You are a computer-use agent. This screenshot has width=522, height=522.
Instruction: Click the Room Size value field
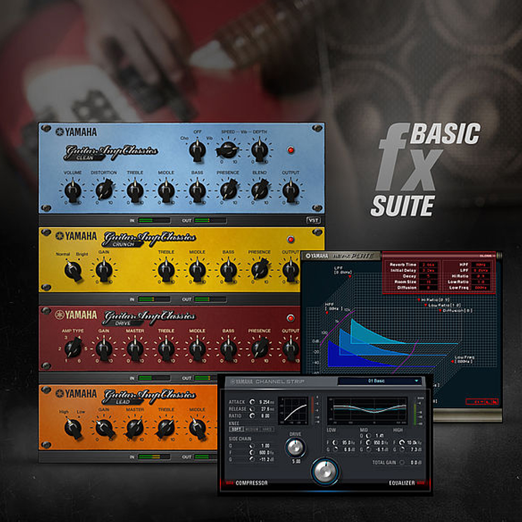[x=429, y=282]
